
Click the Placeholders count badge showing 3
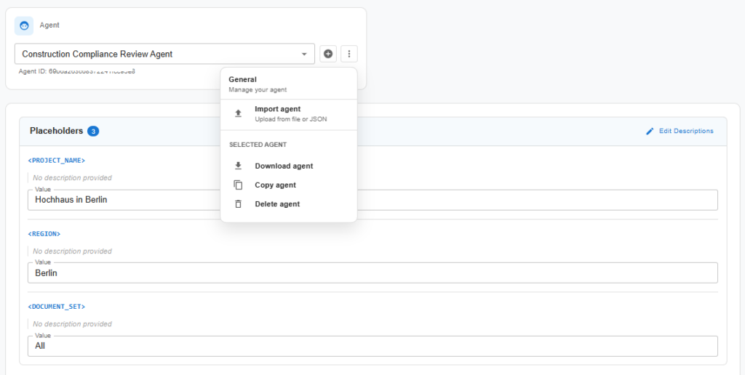[93, 132]
